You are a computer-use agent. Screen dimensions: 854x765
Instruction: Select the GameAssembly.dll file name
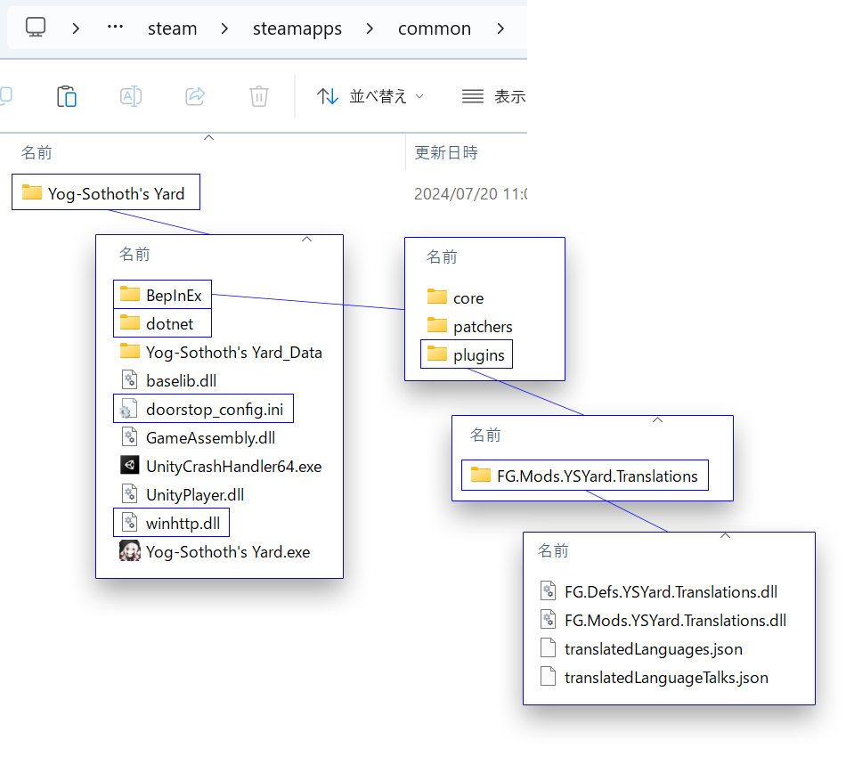click(x=210, y=438)
